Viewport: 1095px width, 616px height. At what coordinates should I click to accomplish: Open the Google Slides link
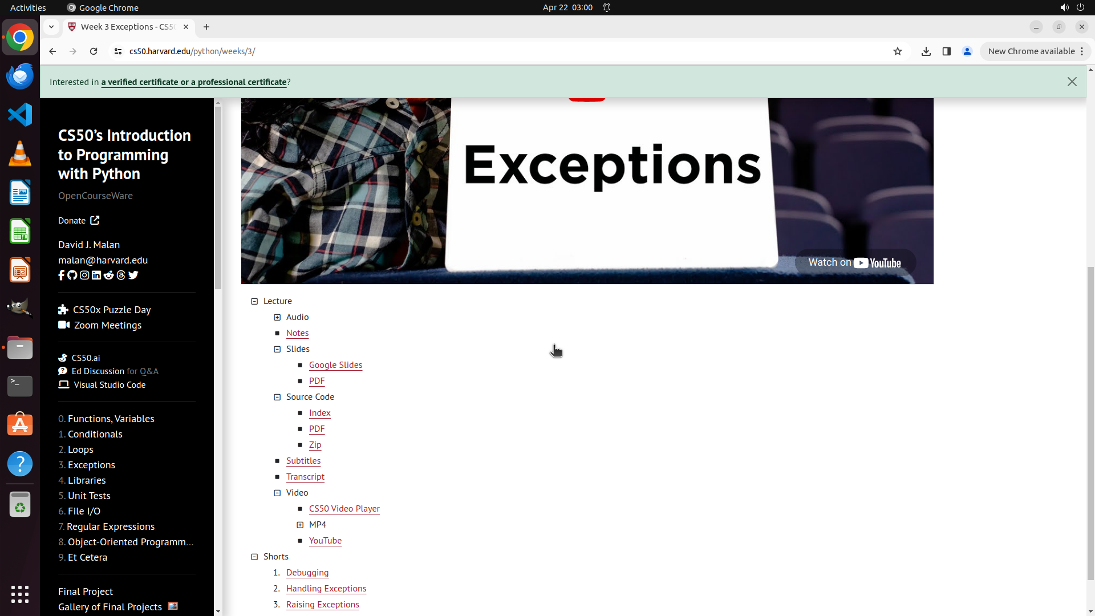335,365
